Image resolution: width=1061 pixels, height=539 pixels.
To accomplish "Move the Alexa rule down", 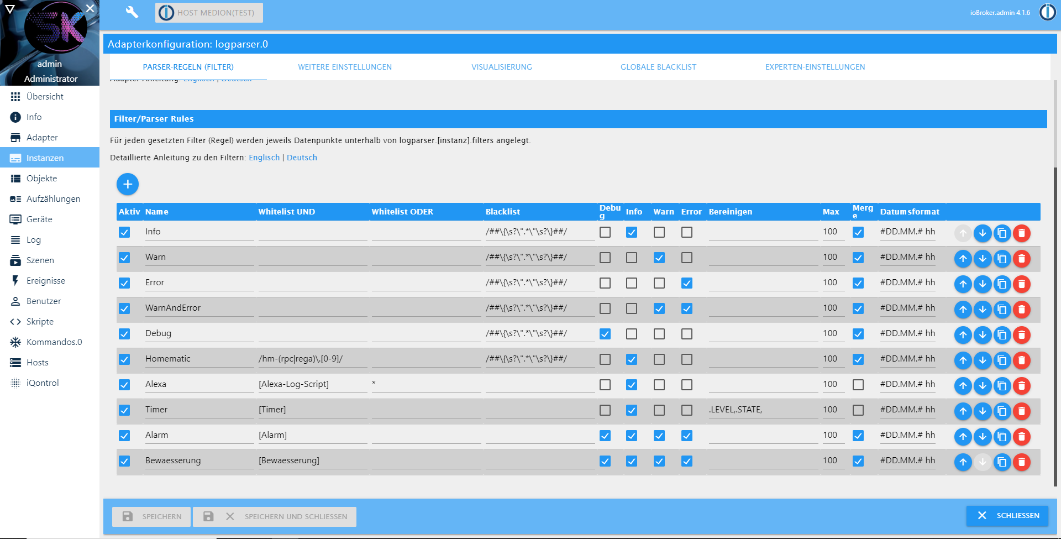I will 983,386.
